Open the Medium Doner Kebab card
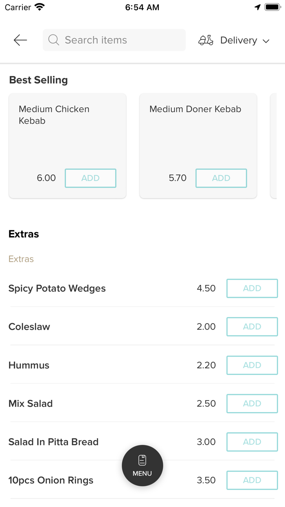Viewport: 285px width, 507px height. (198, 146)
